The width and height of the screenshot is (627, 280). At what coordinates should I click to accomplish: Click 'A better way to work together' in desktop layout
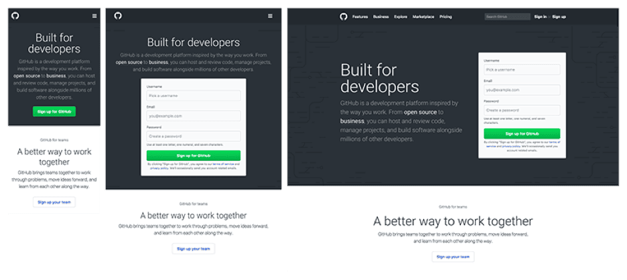coord(453,221)
